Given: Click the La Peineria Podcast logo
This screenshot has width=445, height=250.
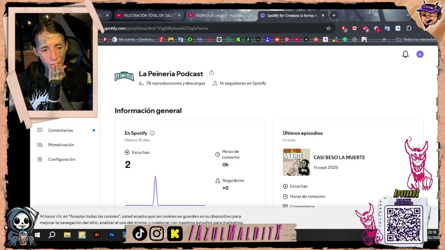Looking at the screenshot, I should (x=124, y=76).
